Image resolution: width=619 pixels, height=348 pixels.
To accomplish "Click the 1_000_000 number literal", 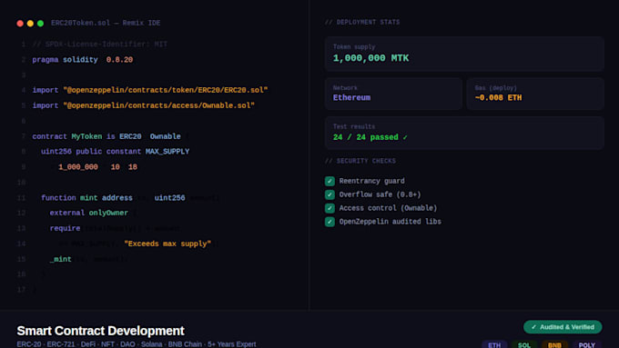I will pos(78,166).
